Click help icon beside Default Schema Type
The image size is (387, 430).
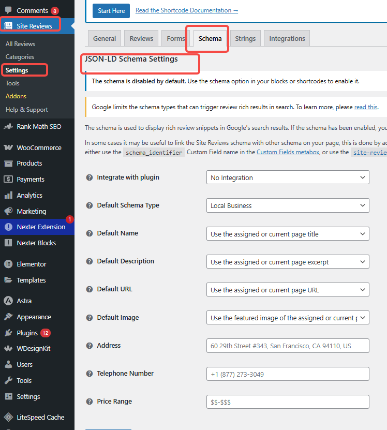tap(89, 205)
